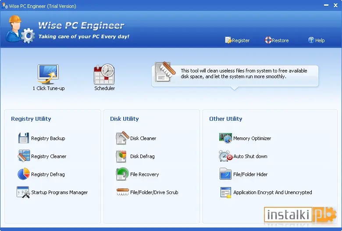Open Application Encrypt And Unencrypted text label
Screen dimensions: 342x231
click(x=272, y=192)
